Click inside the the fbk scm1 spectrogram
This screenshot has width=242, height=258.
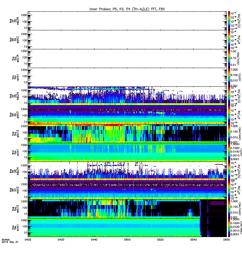tap(127, 228)
